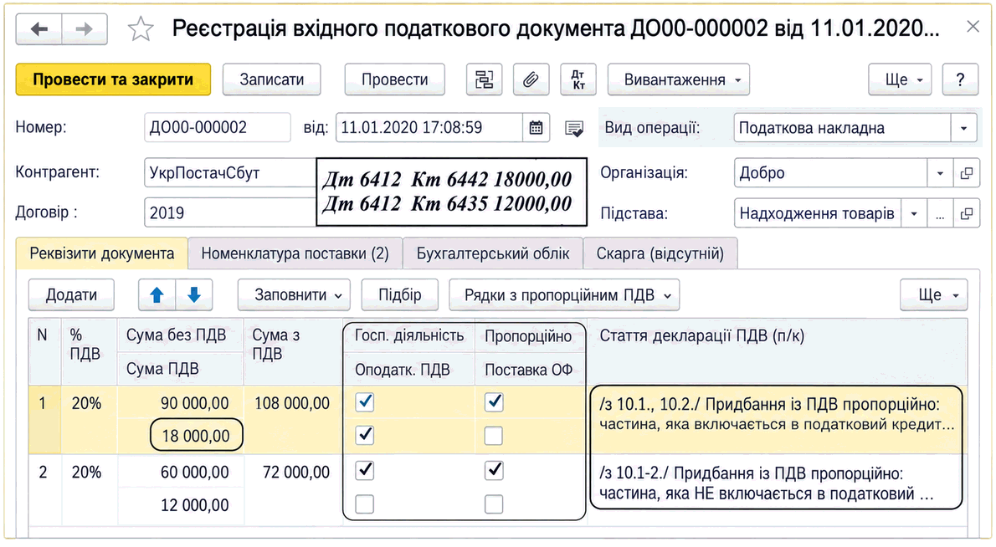996x547 pixels.
Task: Click Записати button
Action: click(x=271, y=79)
